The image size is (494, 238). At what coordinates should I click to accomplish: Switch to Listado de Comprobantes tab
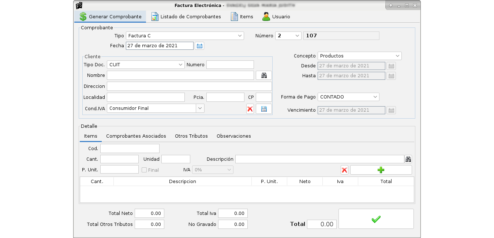[186, 16]
